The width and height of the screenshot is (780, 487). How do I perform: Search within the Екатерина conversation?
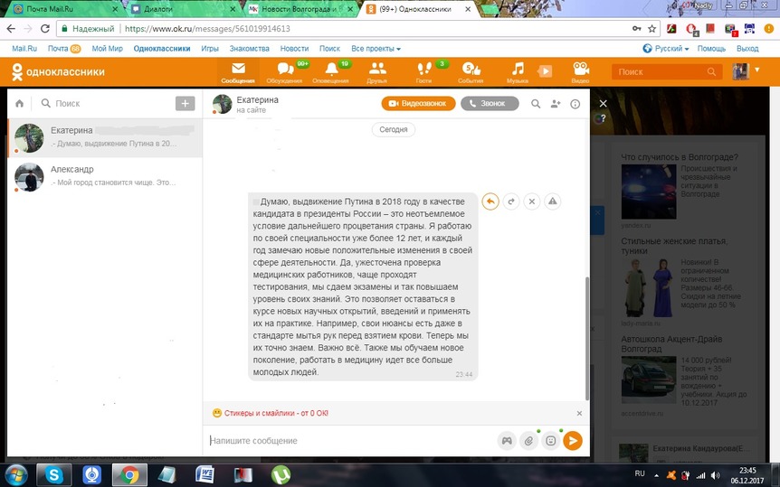(536, 104)
